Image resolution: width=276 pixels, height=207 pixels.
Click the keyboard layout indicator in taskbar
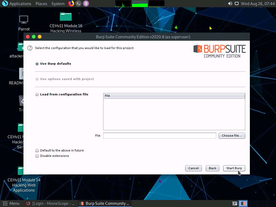pos(234,203)
